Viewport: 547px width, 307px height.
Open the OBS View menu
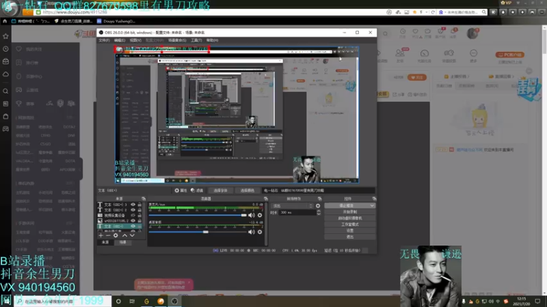[135, 40]
